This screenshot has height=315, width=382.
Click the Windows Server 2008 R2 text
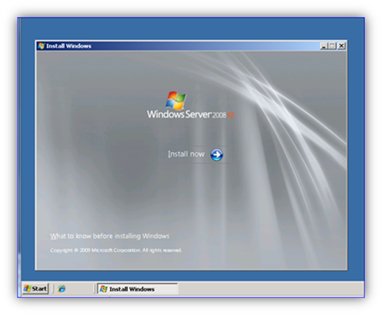[x=191, y=115]
